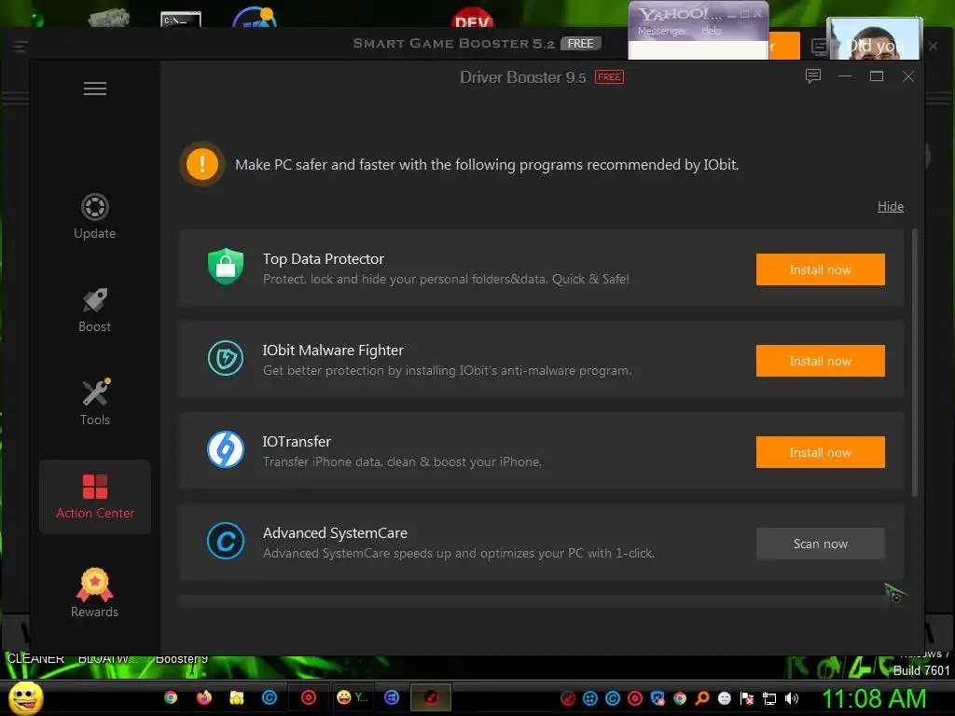
Task: Open Chrome from the taskbar
Action: tap(171, 697)
